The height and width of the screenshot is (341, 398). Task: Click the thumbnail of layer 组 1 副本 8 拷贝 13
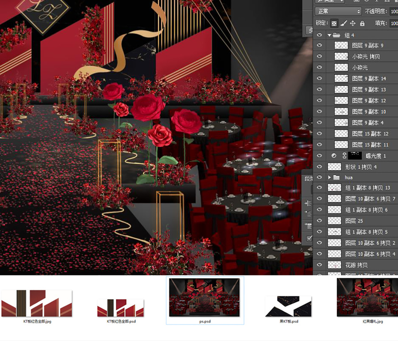[335, 188]
